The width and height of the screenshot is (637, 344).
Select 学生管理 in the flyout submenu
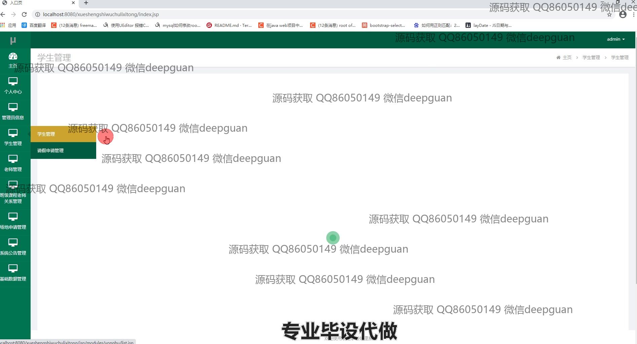click(63, 134)
